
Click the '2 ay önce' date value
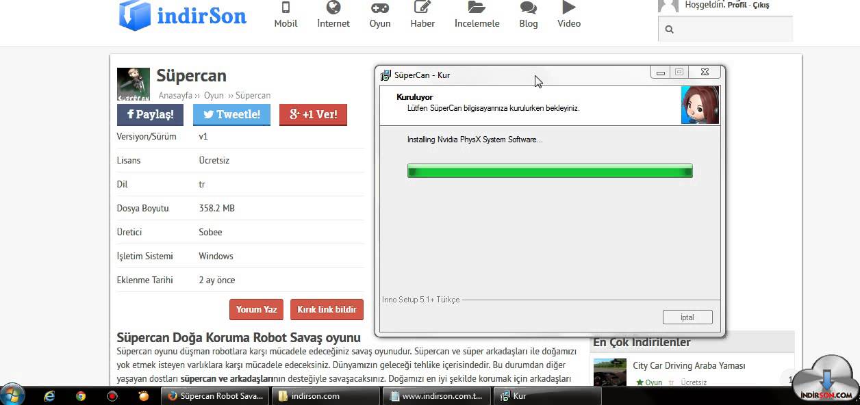coord(216,280)
